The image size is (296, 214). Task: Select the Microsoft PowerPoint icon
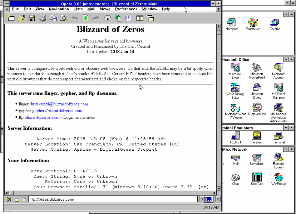pos(257,71)
